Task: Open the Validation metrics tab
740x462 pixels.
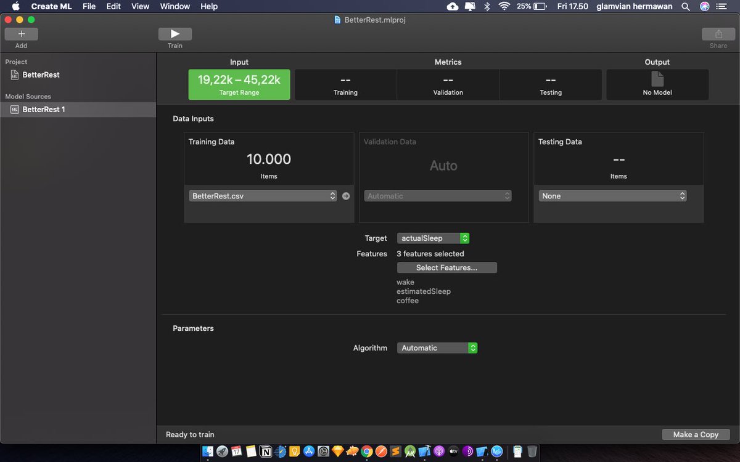Action: coord(448,84)
